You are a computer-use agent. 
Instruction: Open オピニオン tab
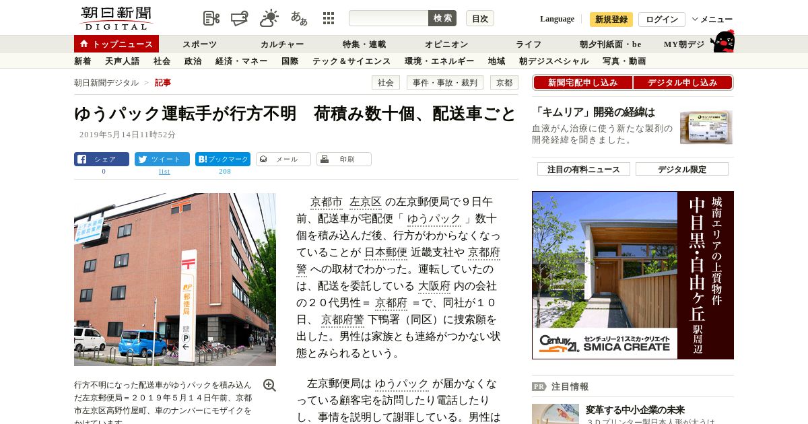446,44
